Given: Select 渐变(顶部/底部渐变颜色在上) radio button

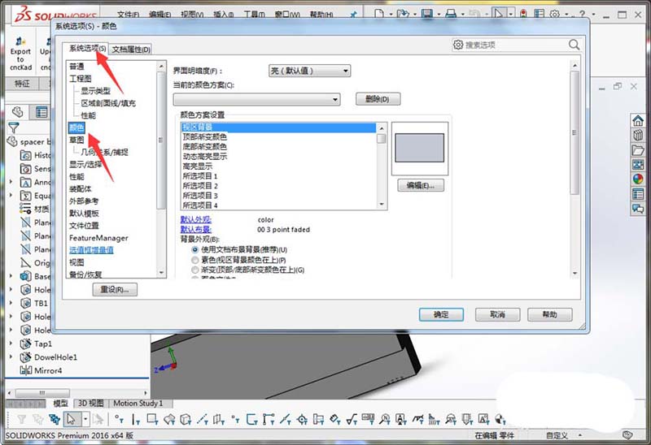Looking at the screenshot, I should click(x=195, y=270).
